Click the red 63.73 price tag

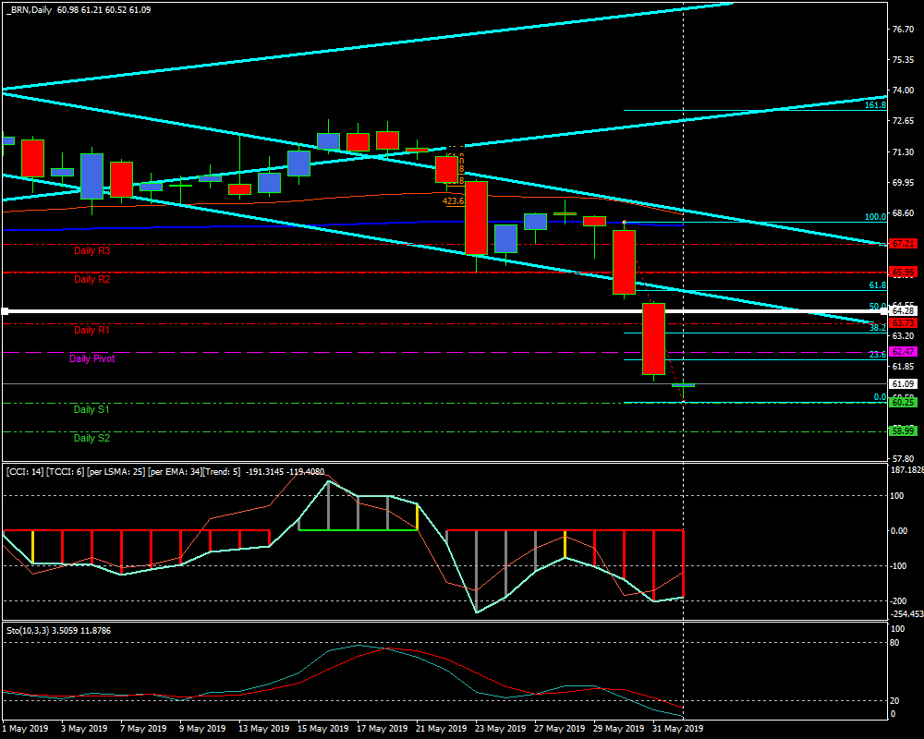click(x=902, y=323)
